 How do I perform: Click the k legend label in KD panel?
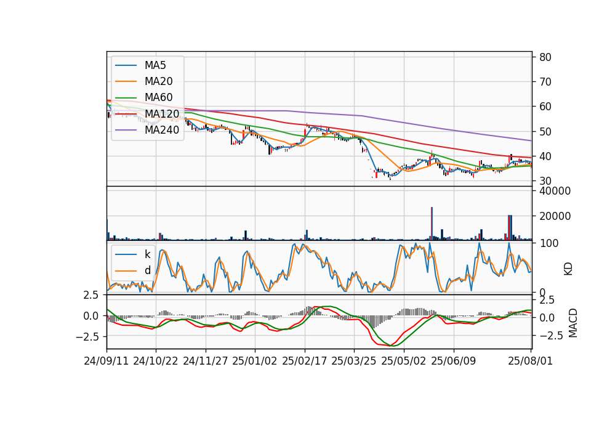147,254
